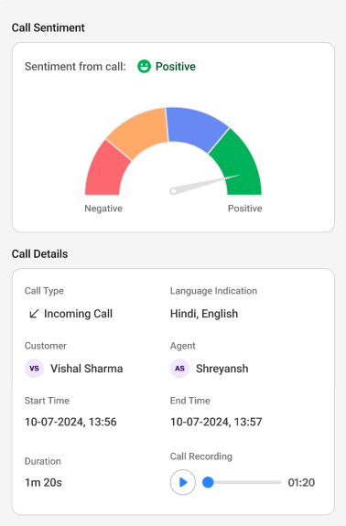The width and height of the screenshot is (346, 526).
Task: Click the Positive sentiment label text
Action: pos(176,67)
